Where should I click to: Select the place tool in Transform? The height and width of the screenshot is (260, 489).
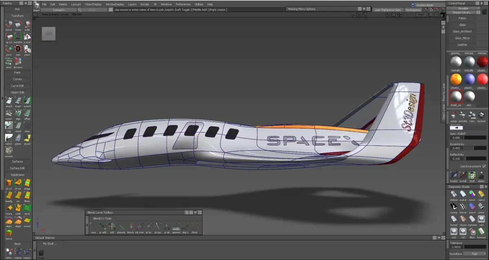tap(27, 49)
